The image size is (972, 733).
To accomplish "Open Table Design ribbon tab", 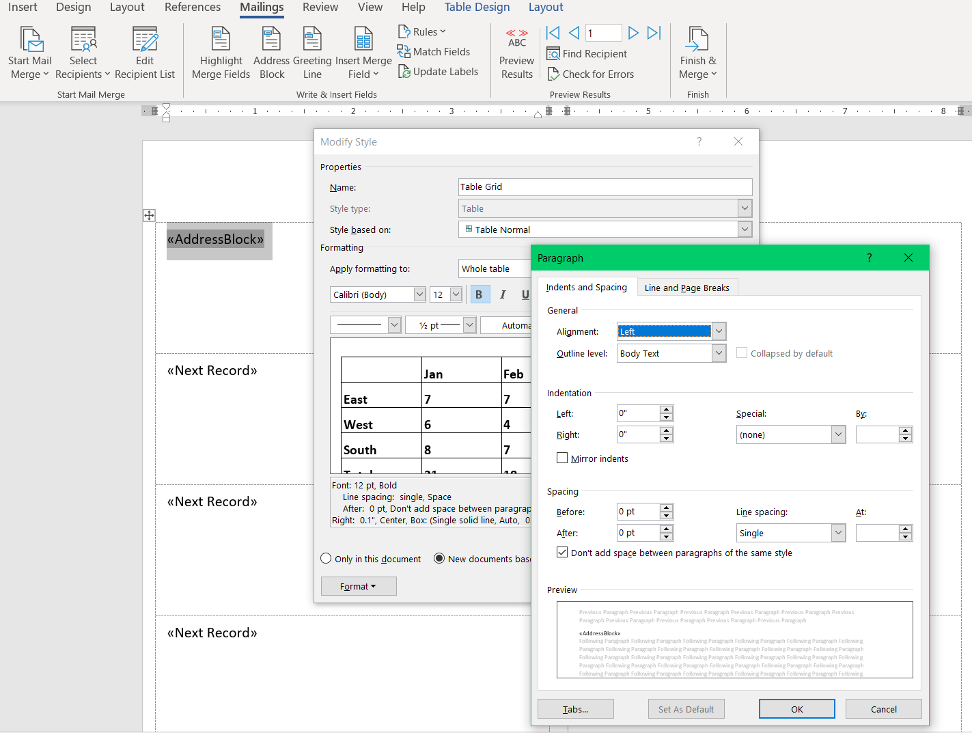I will 477,8.
